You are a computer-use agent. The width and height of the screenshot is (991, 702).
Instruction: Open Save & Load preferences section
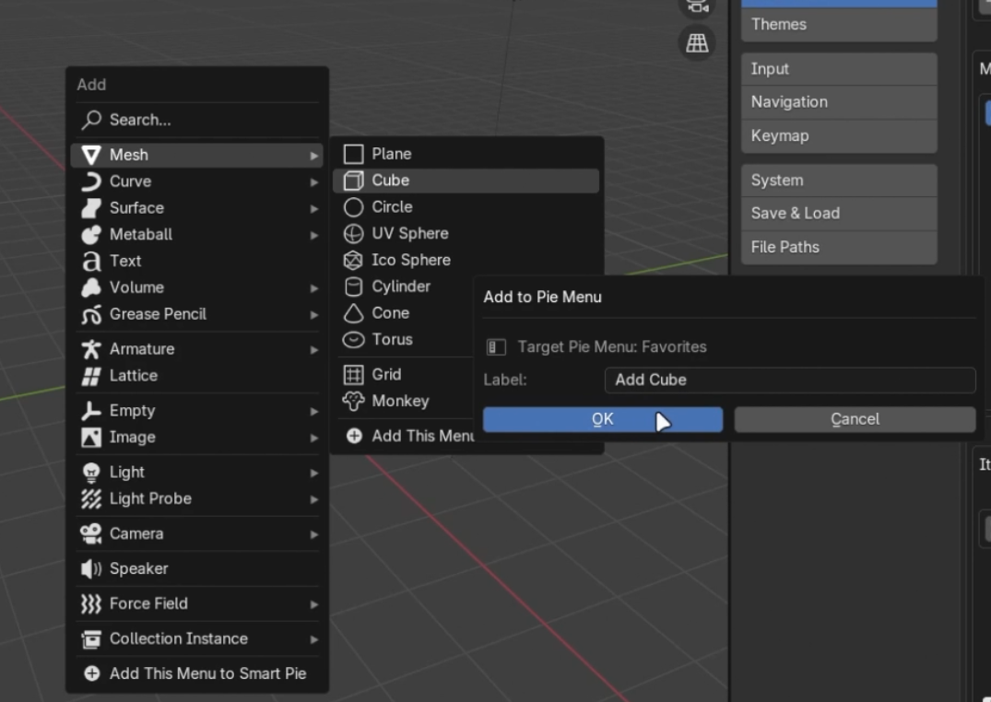click(839, 214)
